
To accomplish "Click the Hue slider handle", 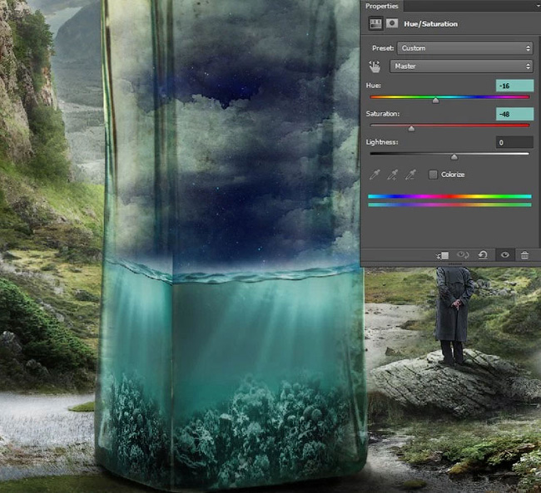I will pyautogui.click(x=436, y=101).
